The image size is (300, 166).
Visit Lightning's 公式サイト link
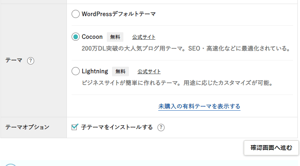click(x=149, y=71)
